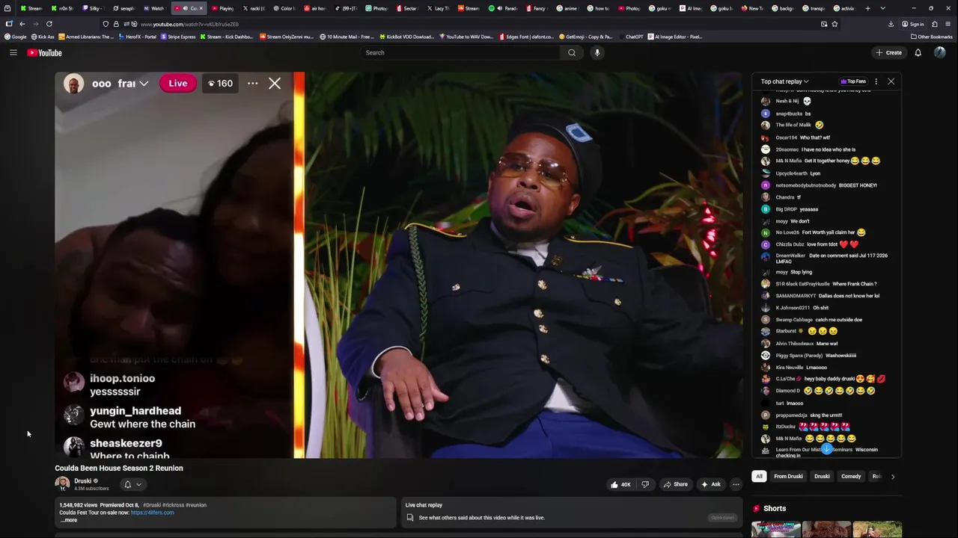Click Druski channel avatar below video
The height and width of the screenshot is (538, 958).
coord(62,483)
